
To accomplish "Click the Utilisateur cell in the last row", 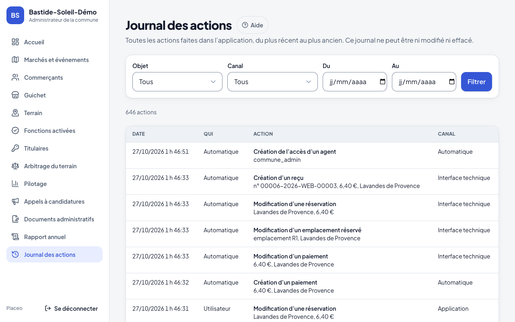I will coord(217,309).
